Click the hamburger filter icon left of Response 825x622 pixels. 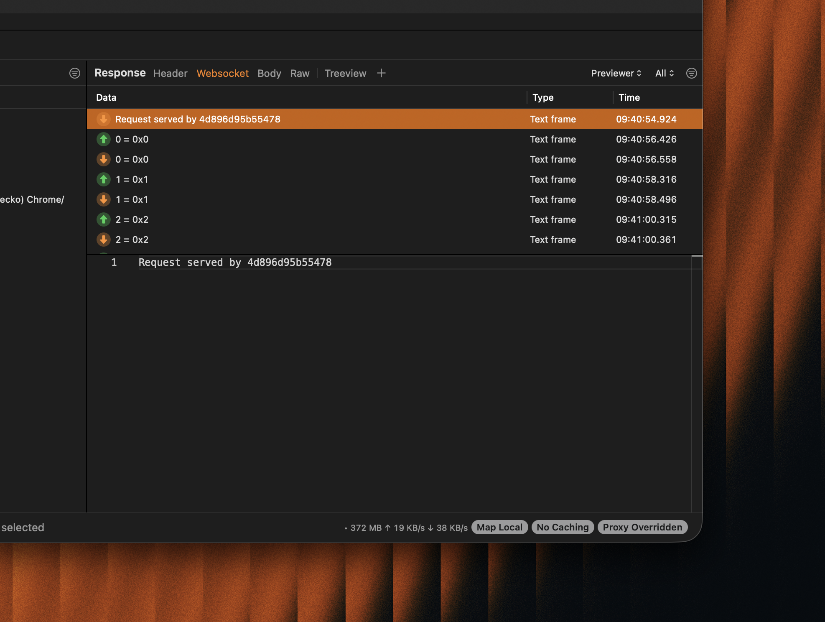pos(74,73)
